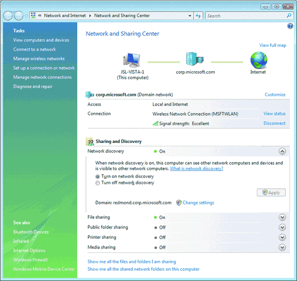Open Infrared in See also
The image size is (297, 281).
pyautogui.click(x=21, y=241)
